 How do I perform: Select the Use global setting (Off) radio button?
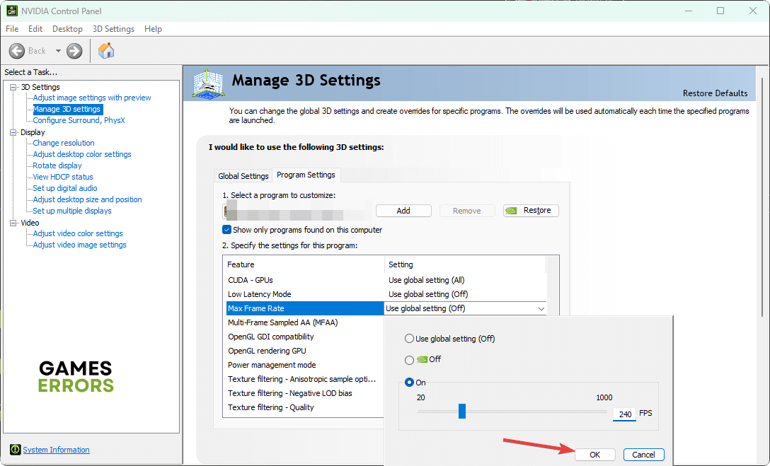(409, 339)
